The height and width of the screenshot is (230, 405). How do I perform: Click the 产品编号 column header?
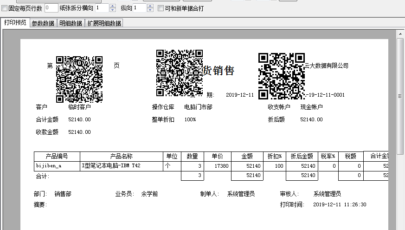tap(57, 156)
